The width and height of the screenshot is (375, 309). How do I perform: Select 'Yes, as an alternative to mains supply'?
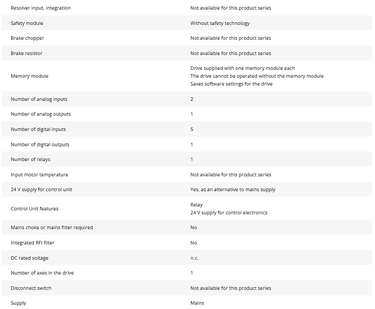click(233, 189)
